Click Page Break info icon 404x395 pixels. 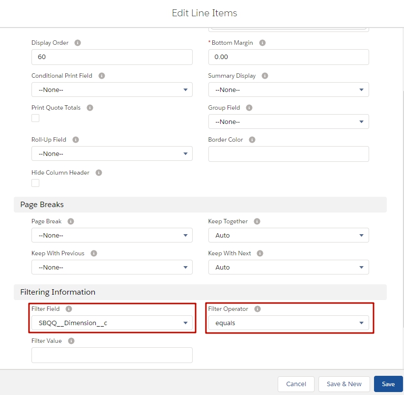click(71, 221)
